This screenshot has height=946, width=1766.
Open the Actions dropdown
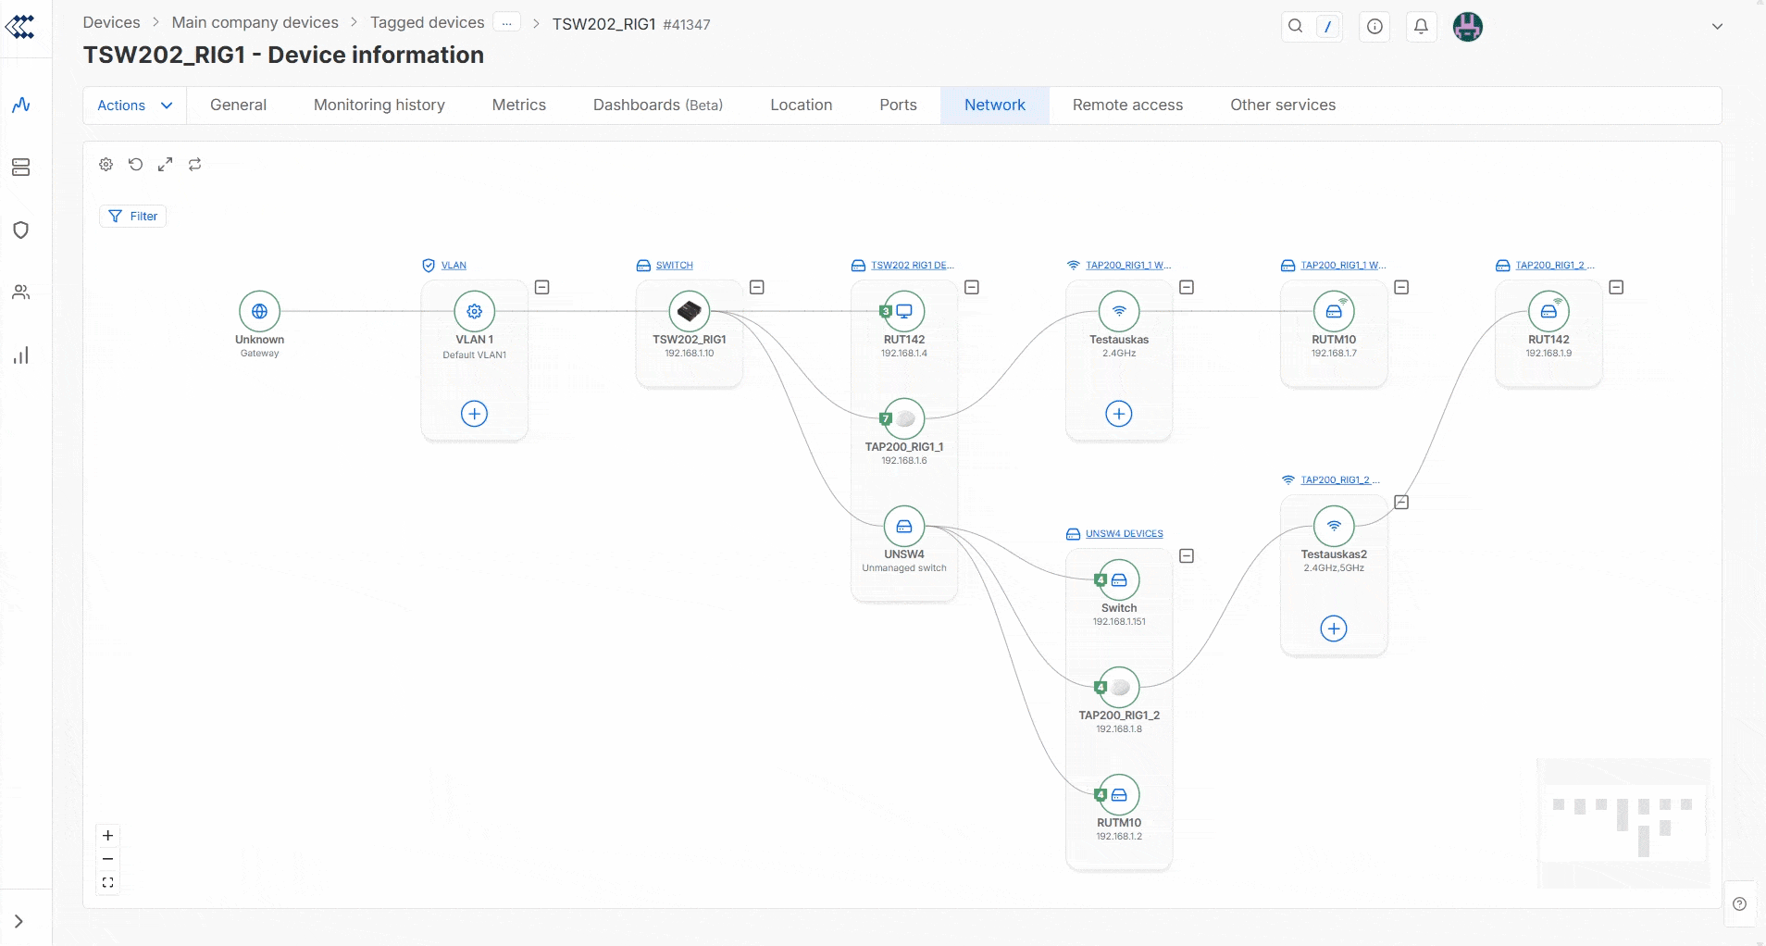[135, 106]
